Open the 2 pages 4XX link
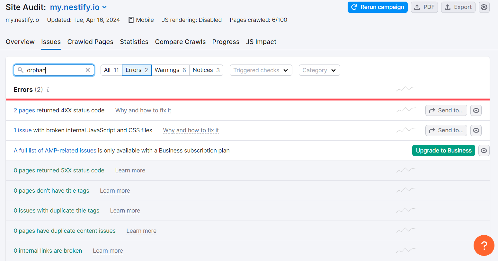Viewport: 498px width, 261px height. click(x=24, y=110)
